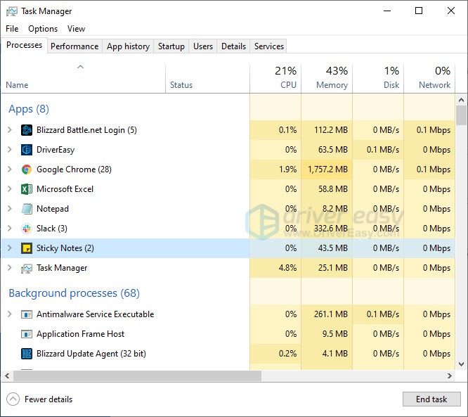Viewport: 468px width, 417px height.
Task: Sort by the Name column header
Action: (84, 78)
